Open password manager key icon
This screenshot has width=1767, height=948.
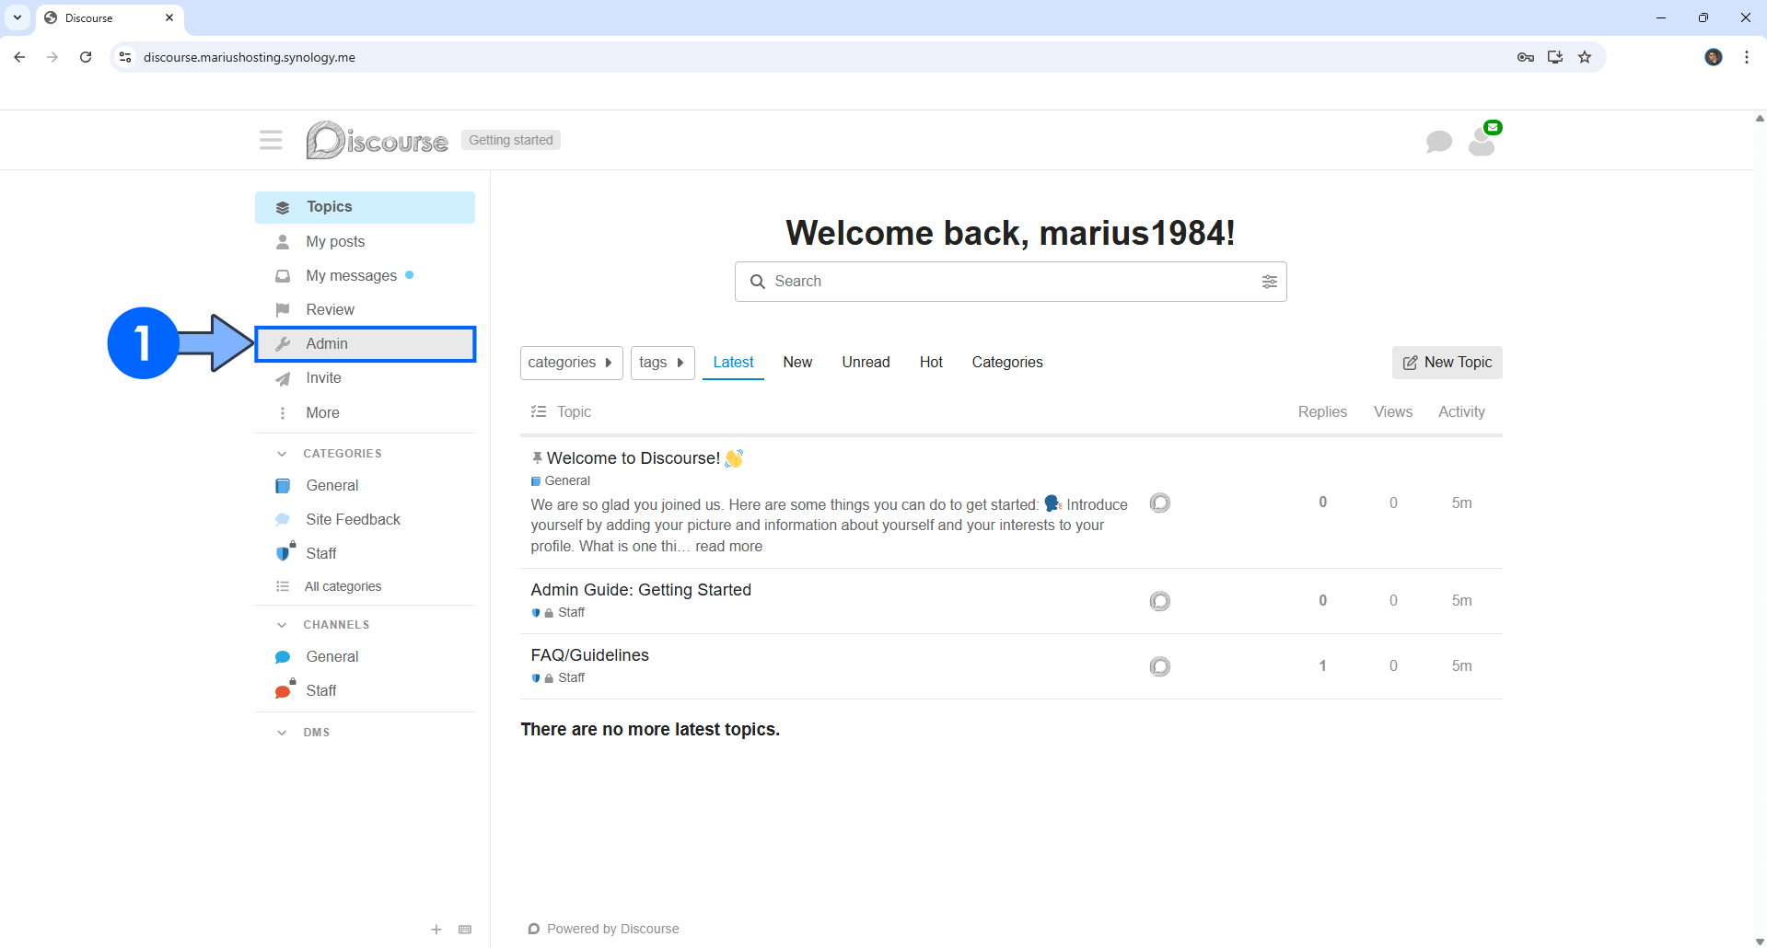click(1526, 57)
